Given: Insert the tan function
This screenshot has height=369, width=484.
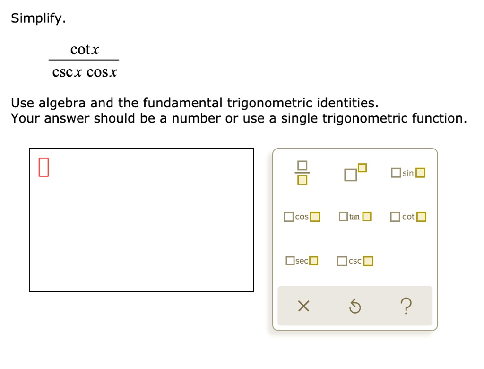Looking at the screenshot, I should [354, 217].
